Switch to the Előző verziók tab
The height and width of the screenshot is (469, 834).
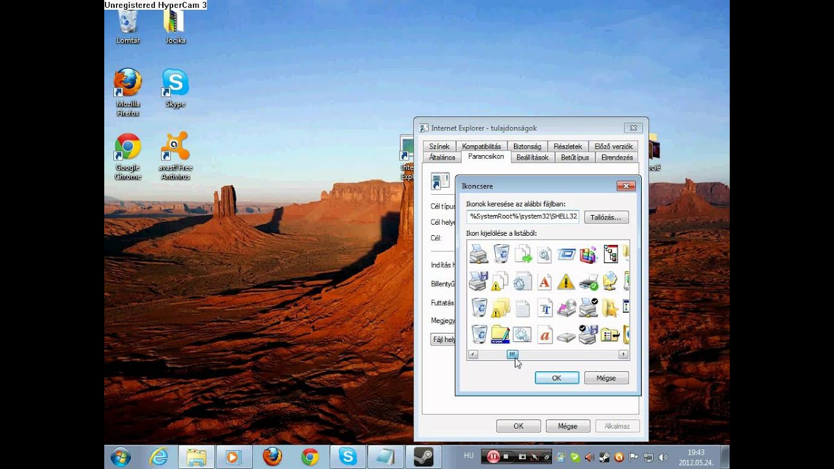(x=613, y=147)
